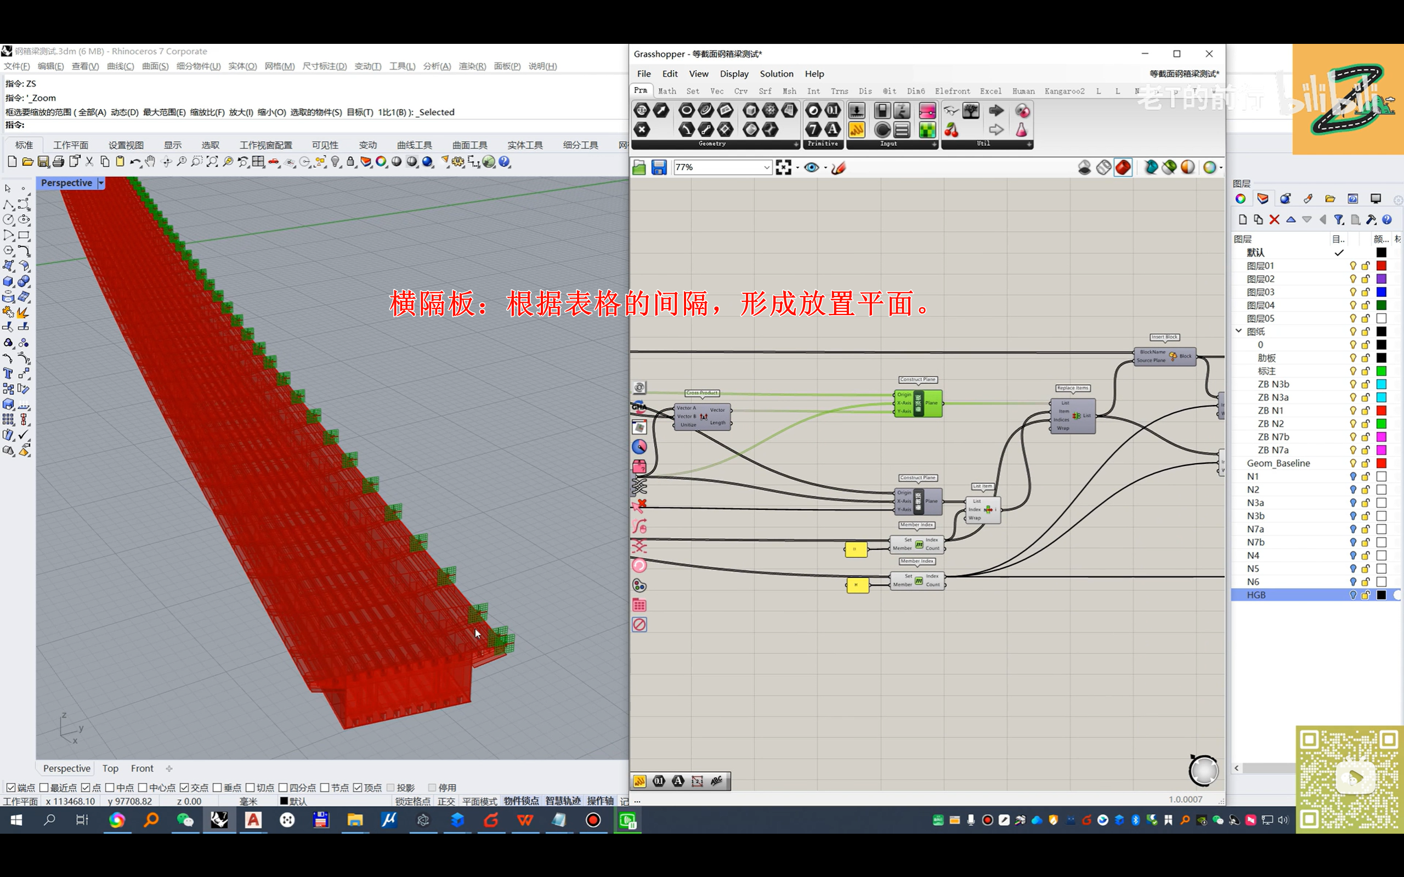
Task: Switch to the Top viewport tab
Action: pyautogui.click(x=110, y=768)
